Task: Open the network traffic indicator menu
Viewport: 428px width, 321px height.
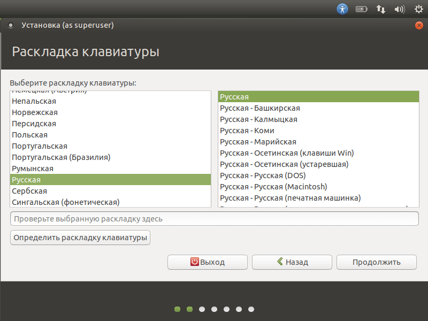Action: (x=380, y=9)
